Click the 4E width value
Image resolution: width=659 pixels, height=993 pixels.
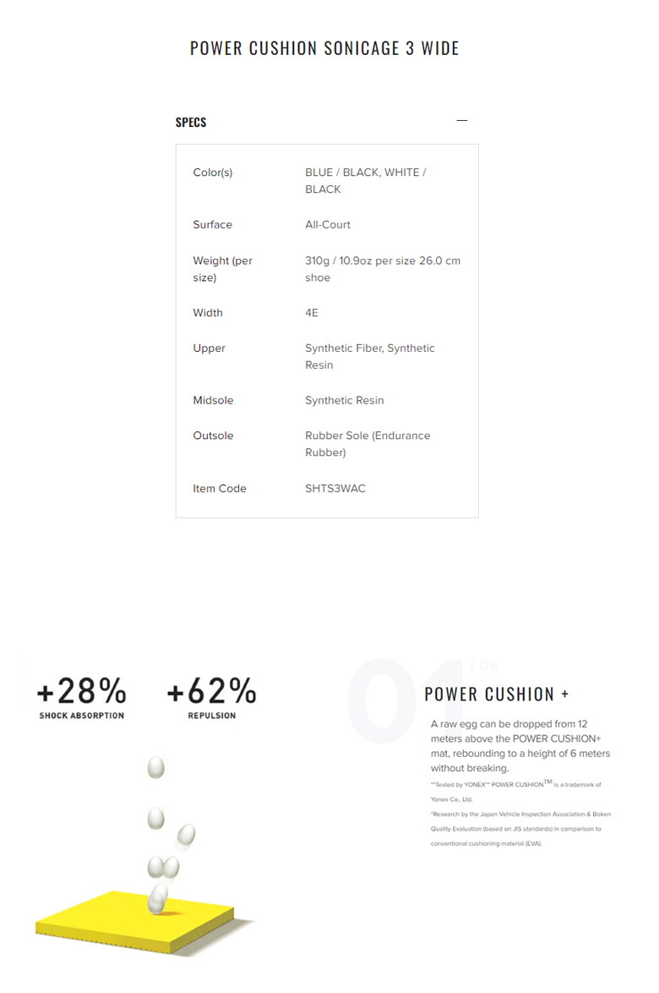click(x=312, y=313)
